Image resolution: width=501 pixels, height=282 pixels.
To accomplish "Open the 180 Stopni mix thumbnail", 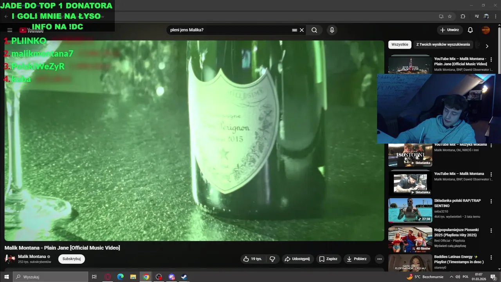I will [x=410, y=155].
